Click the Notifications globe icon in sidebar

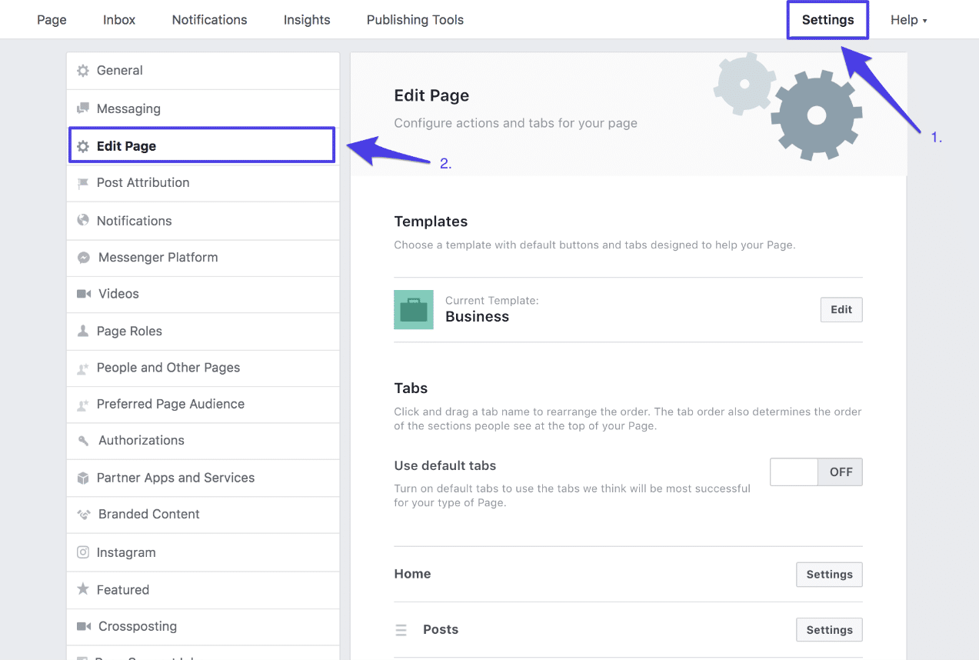pos(83,221)
